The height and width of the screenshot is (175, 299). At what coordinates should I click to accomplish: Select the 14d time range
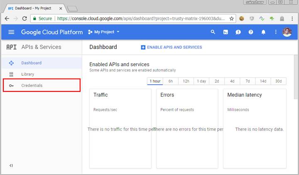click(x=263, y=81)
